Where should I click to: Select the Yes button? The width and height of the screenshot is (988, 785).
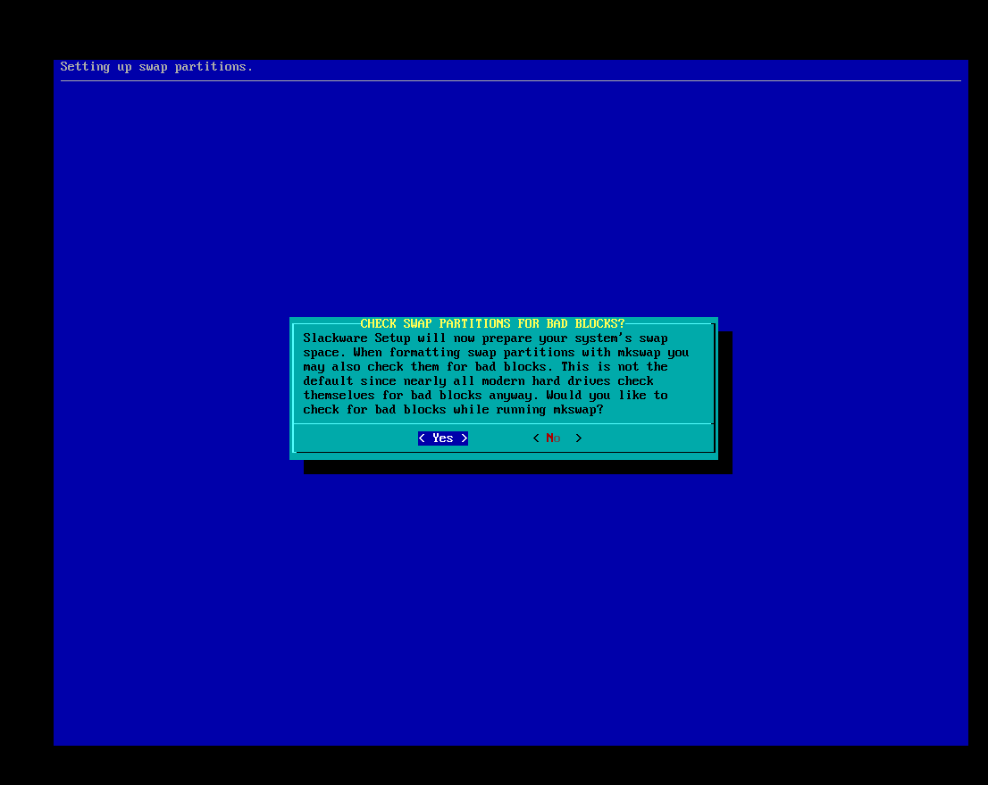coord(443,438)
